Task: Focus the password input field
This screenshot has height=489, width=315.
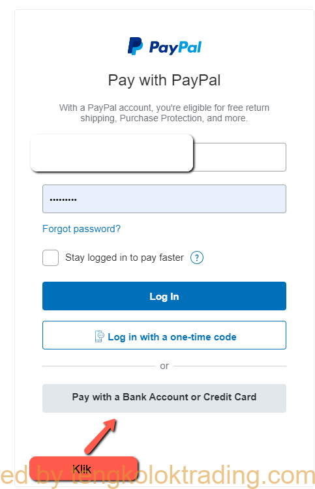Action: coord(164,199)
